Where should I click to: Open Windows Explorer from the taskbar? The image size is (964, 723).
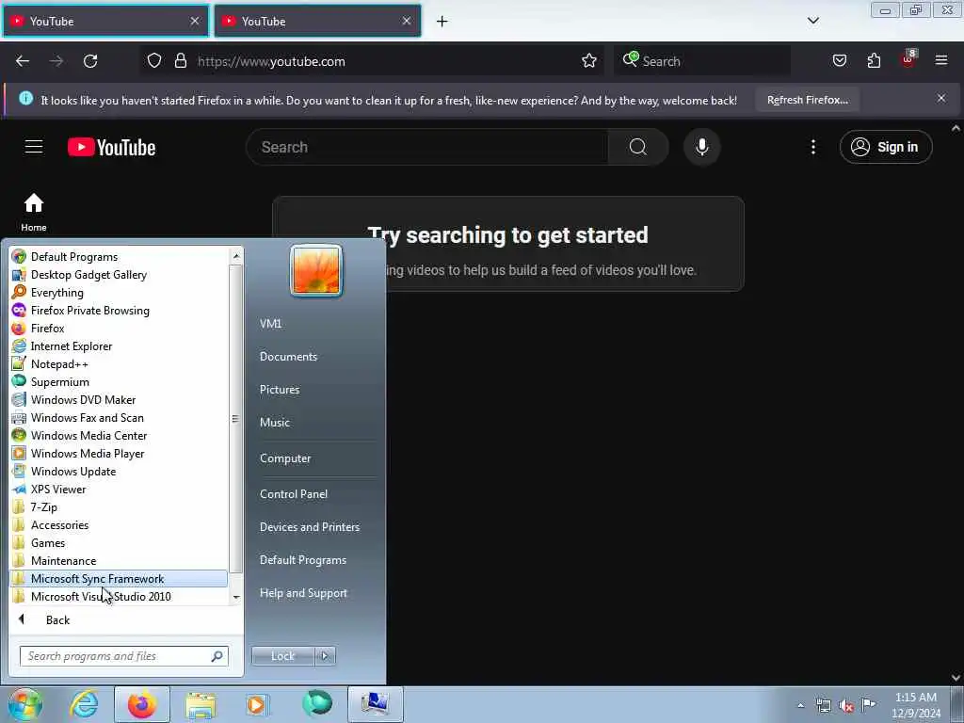201,704
